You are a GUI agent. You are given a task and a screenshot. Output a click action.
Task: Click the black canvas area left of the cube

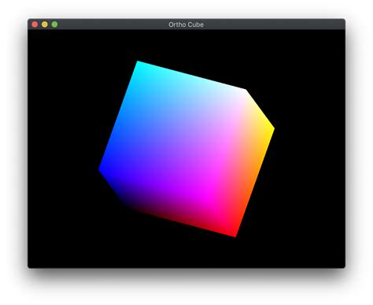(x=63, y=148)
